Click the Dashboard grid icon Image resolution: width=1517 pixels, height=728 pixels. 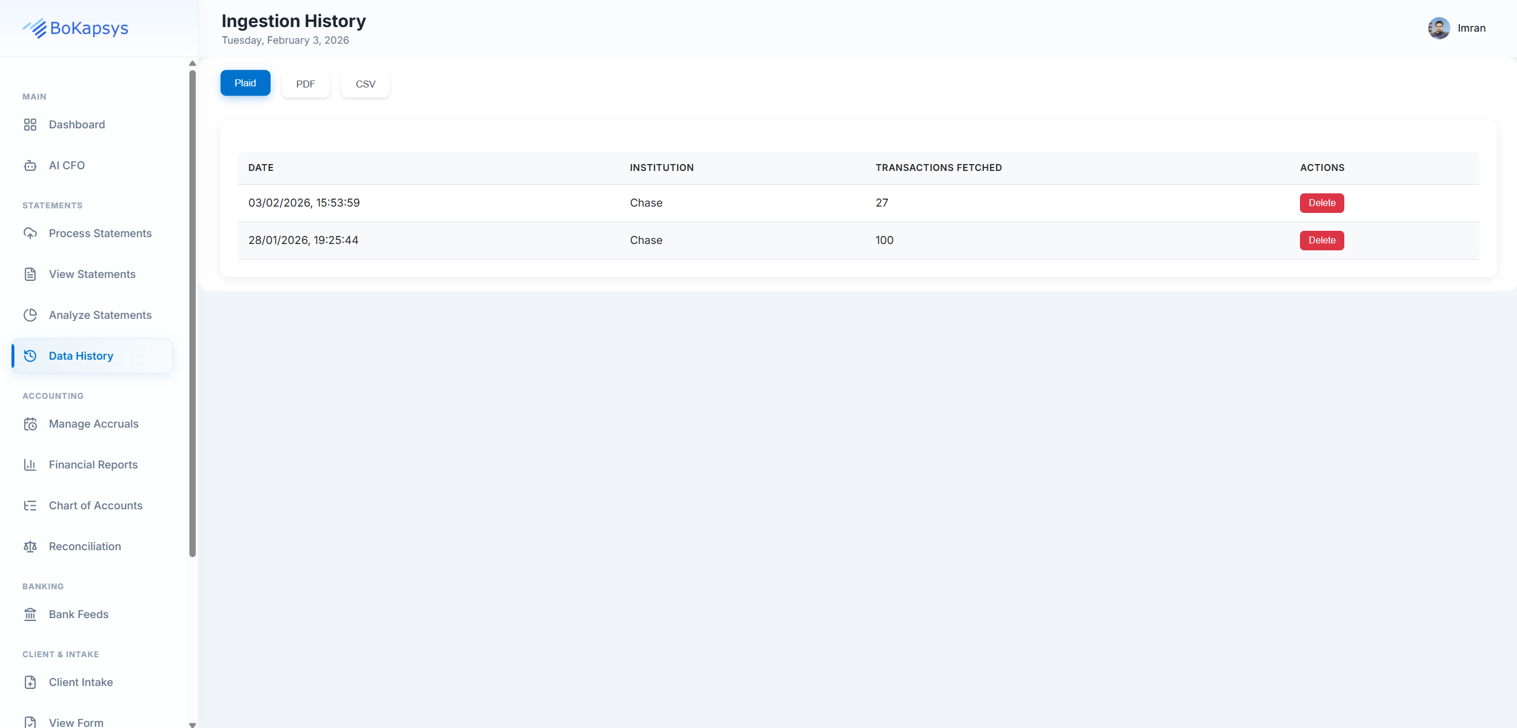click(x=30, y=124)
